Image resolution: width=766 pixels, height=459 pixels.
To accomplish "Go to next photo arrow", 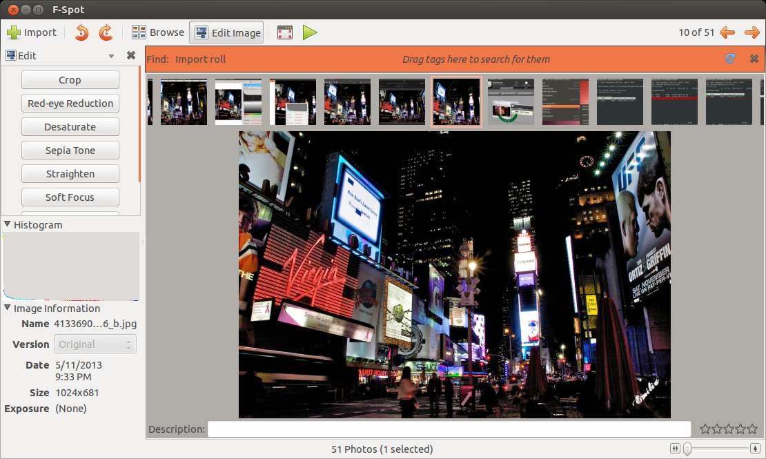I will [x=752, y=32].
